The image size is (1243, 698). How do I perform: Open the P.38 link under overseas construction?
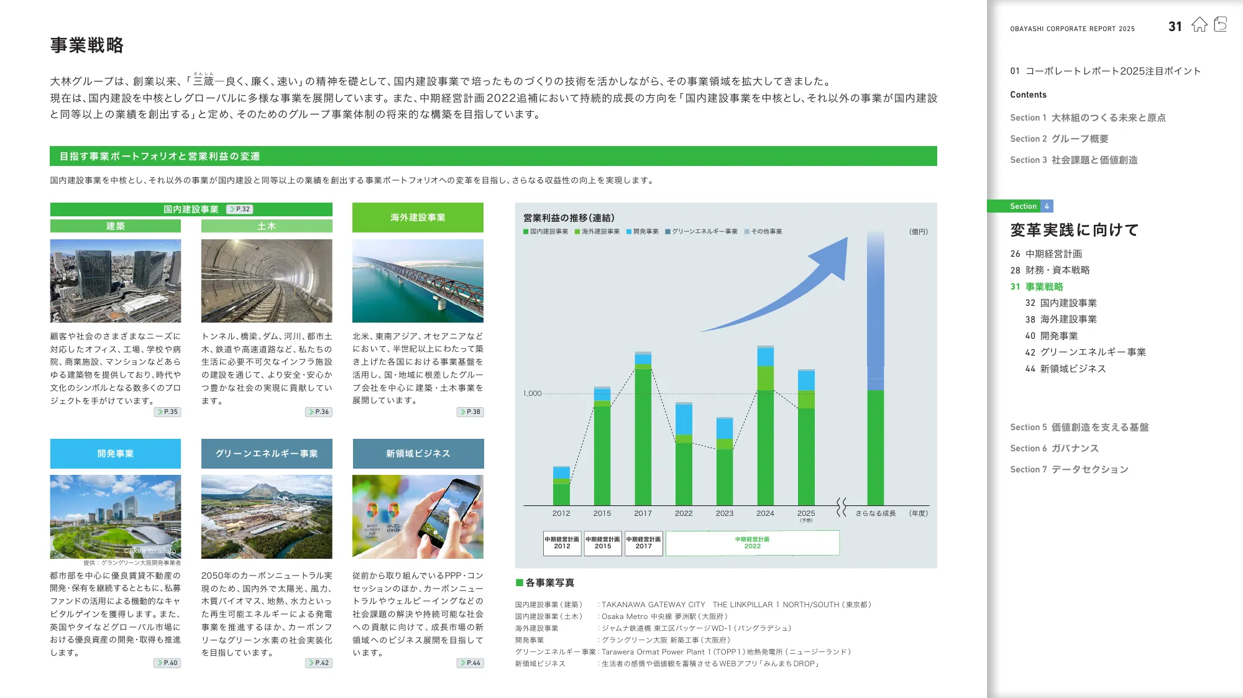coord(470,412)
